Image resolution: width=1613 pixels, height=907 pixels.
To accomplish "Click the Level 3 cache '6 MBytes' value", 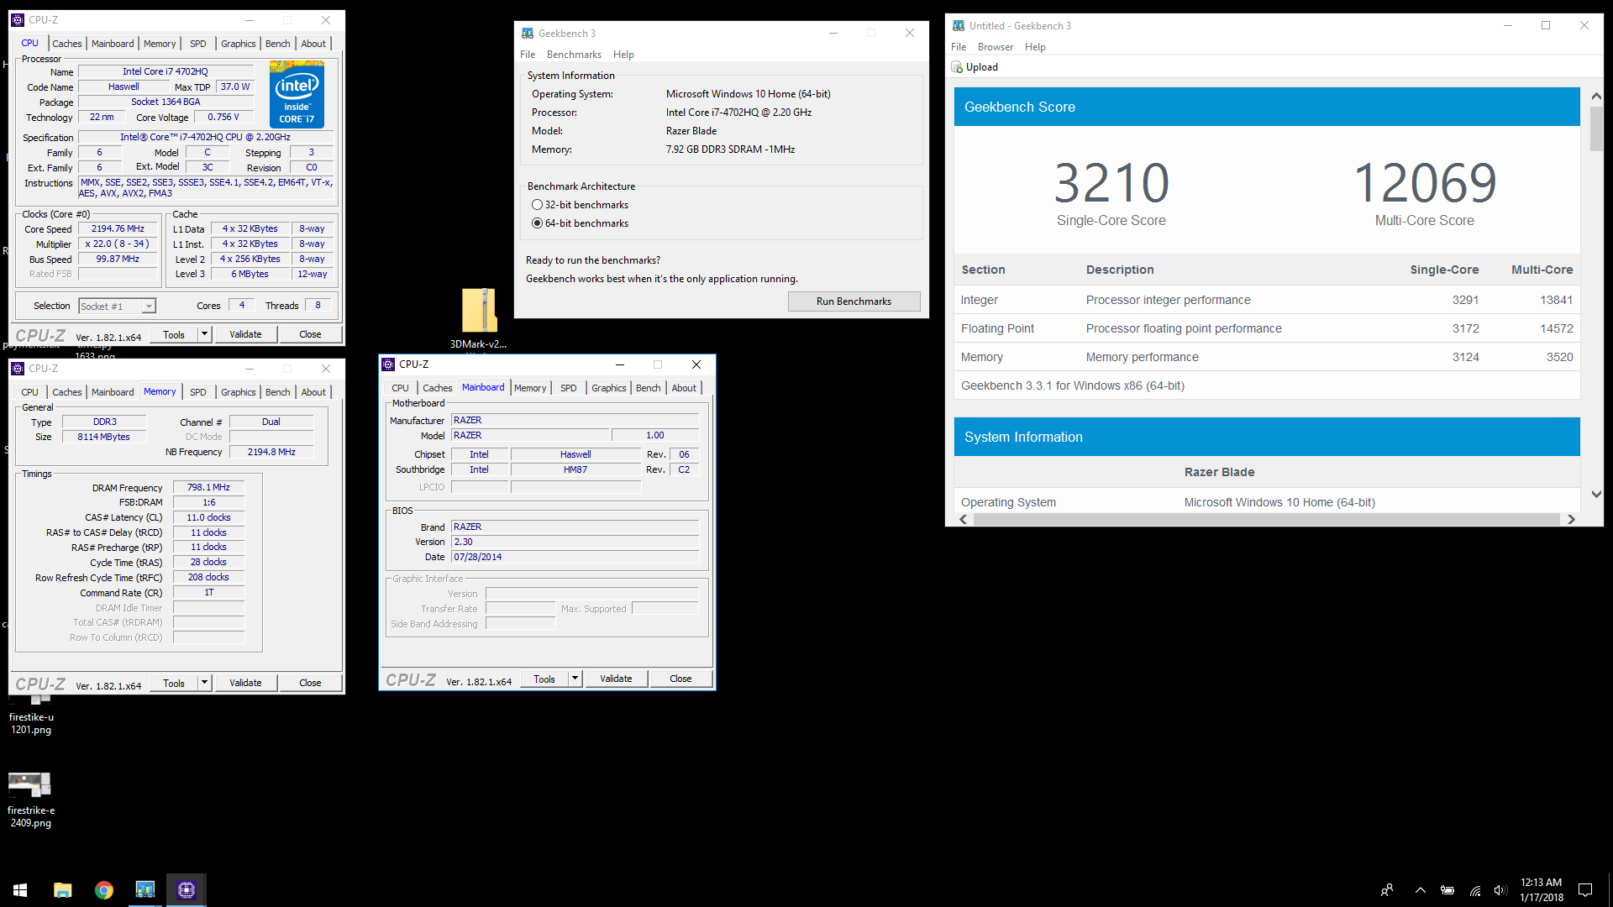I will [x=250, y=274].
